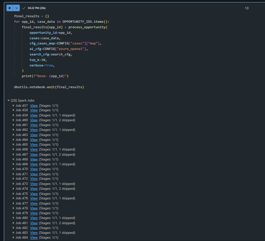The width and height of the screenshot is (265, 241).
Task: Expand Job 481 triangle
Action: (14, 223)
